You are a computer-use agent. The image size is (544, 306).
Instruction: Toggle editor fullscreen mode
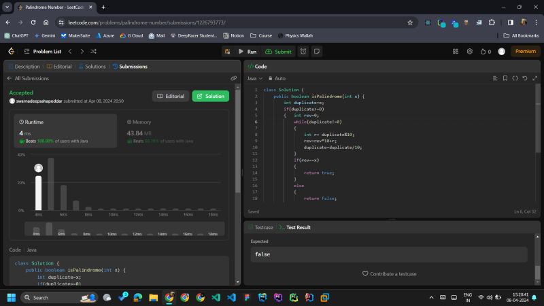(x=534, y=78)
